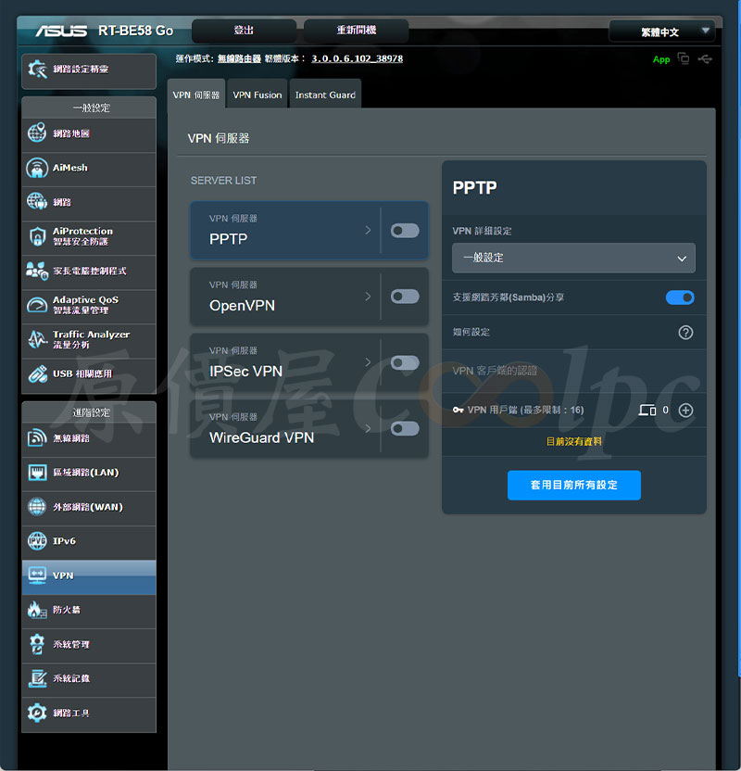This screenshot has width=741, height=771.
Task: Switch to the Instant Guard tab
Action: (x=324, y=95)
